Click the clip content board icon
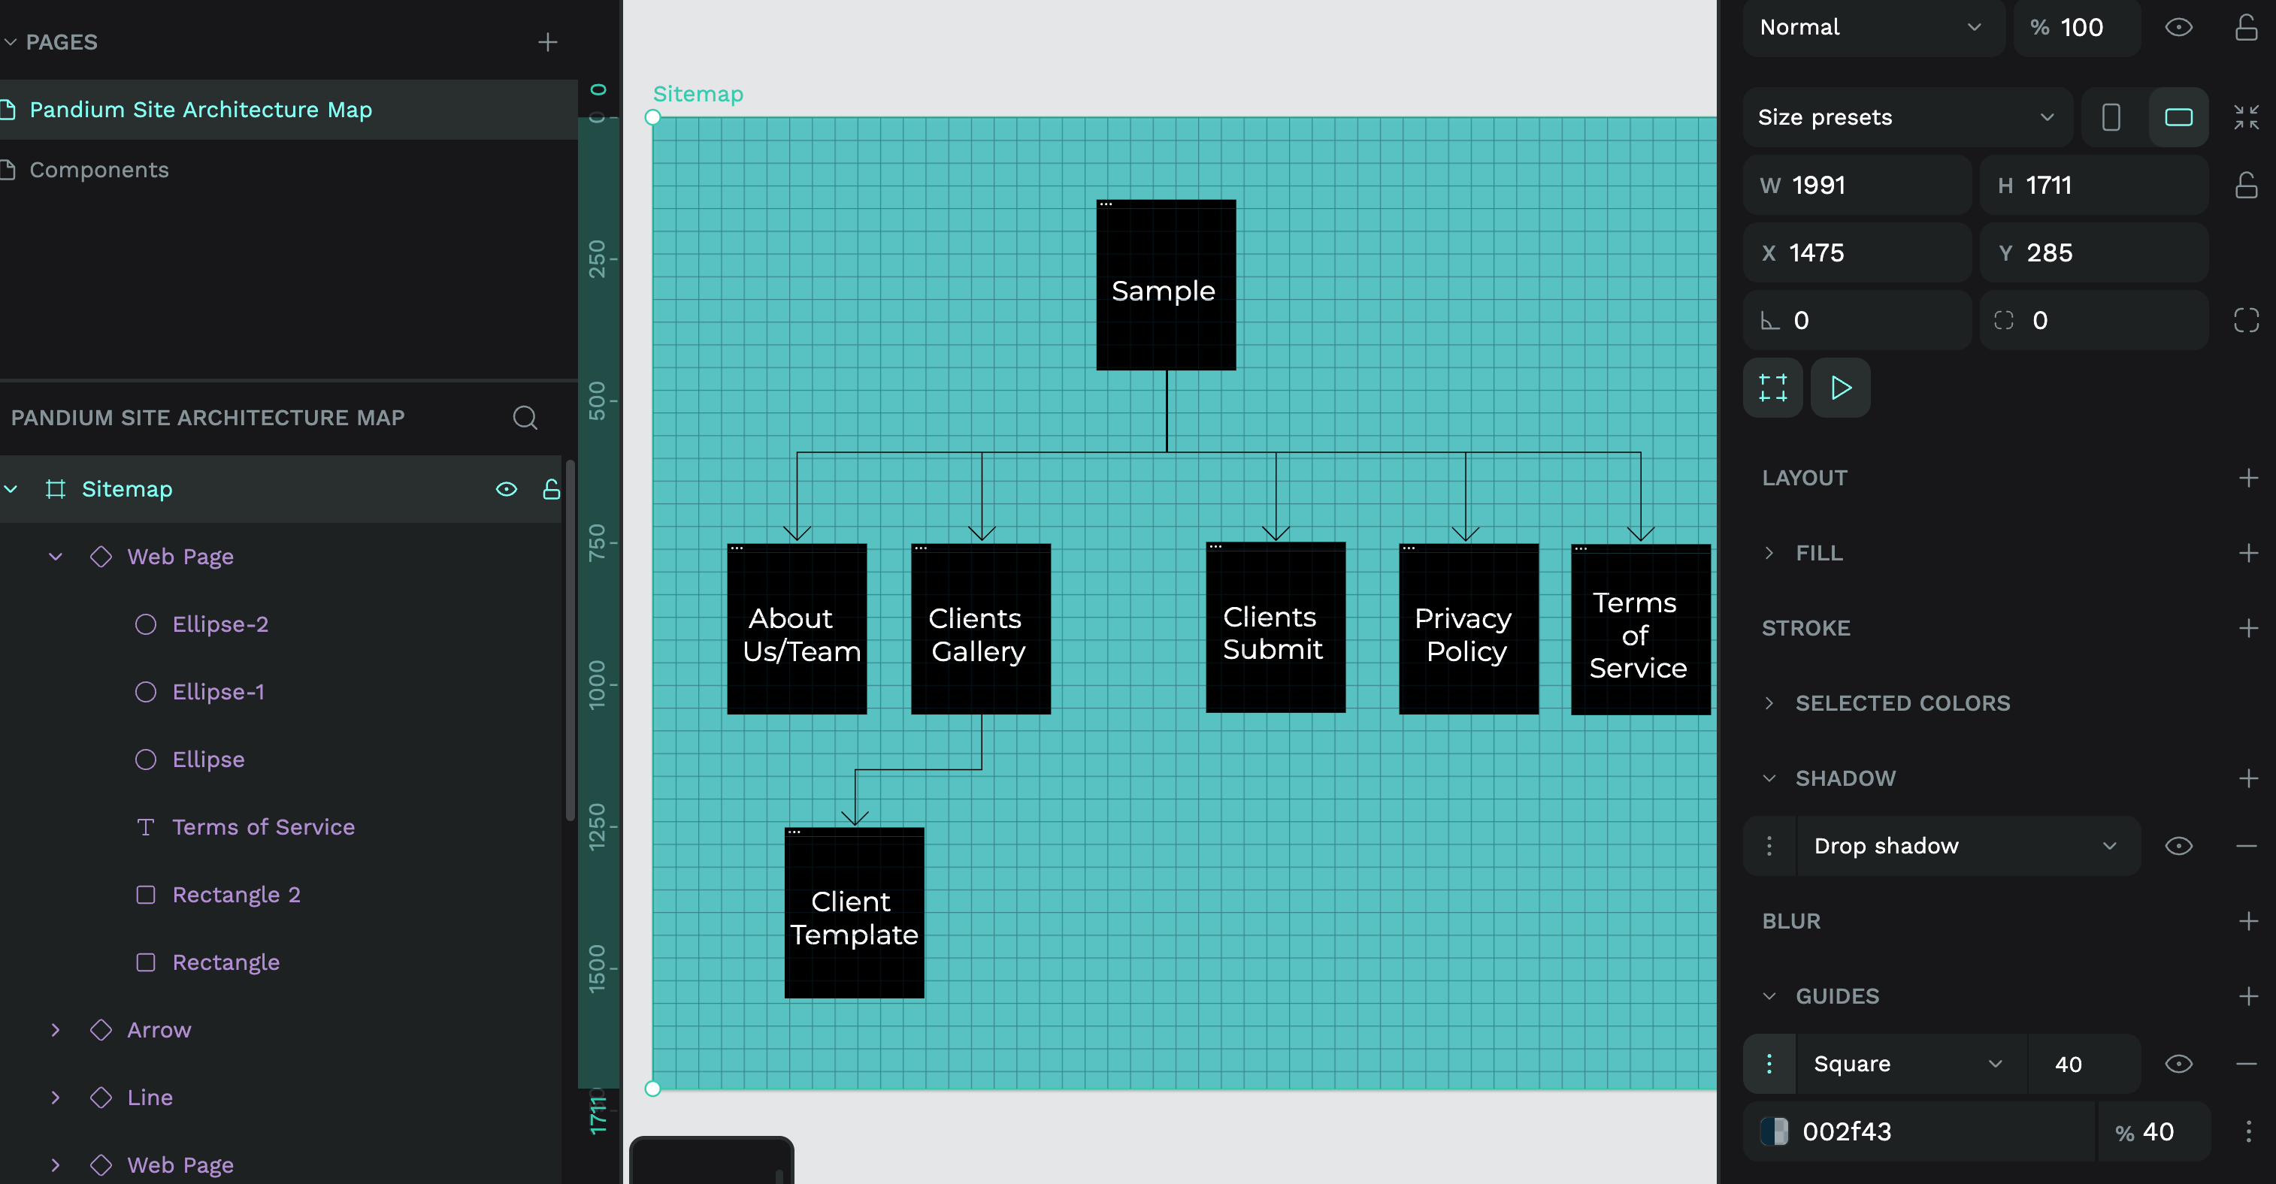 click(x=1772, y=388)
